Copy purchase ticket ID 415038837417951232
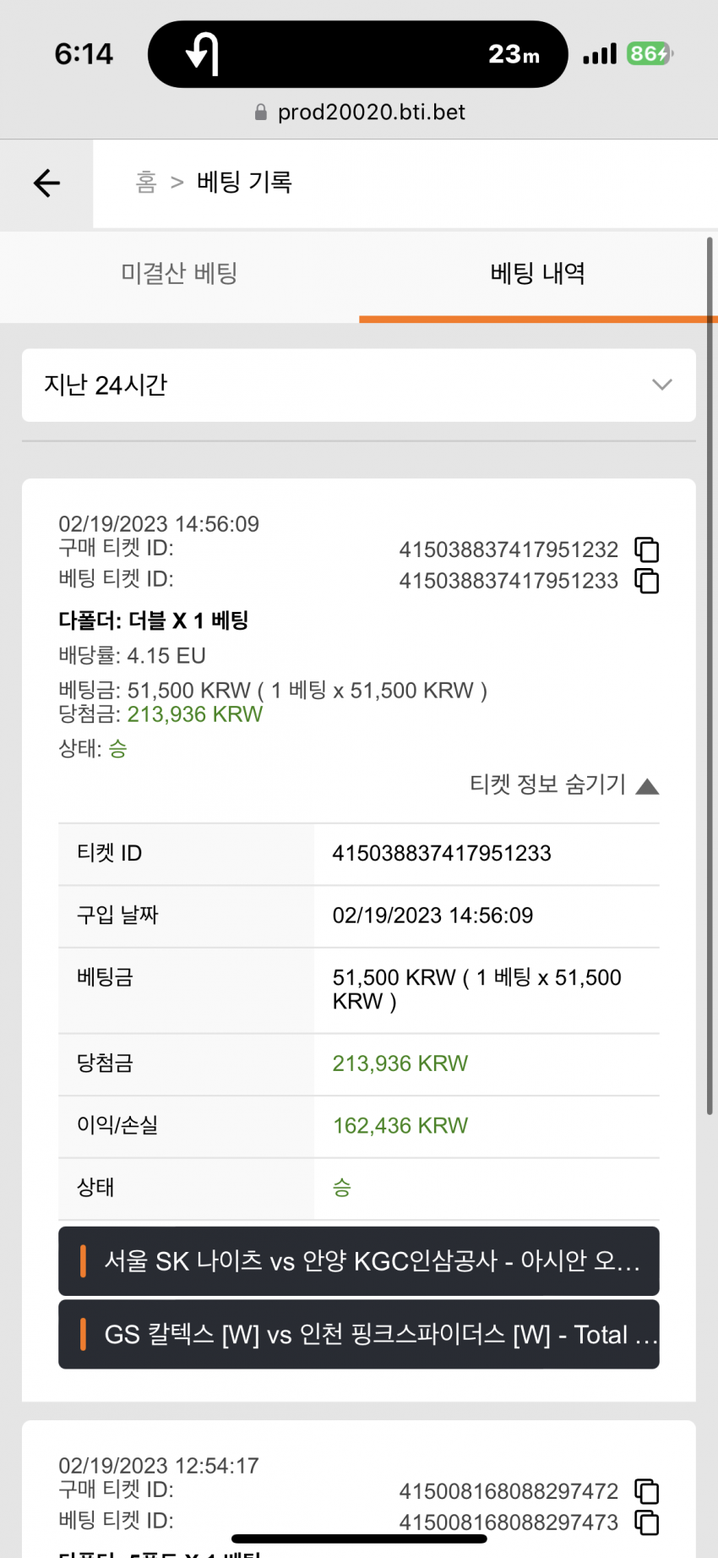This screenshot has height=1558, width=718. [x=647, y=549]
